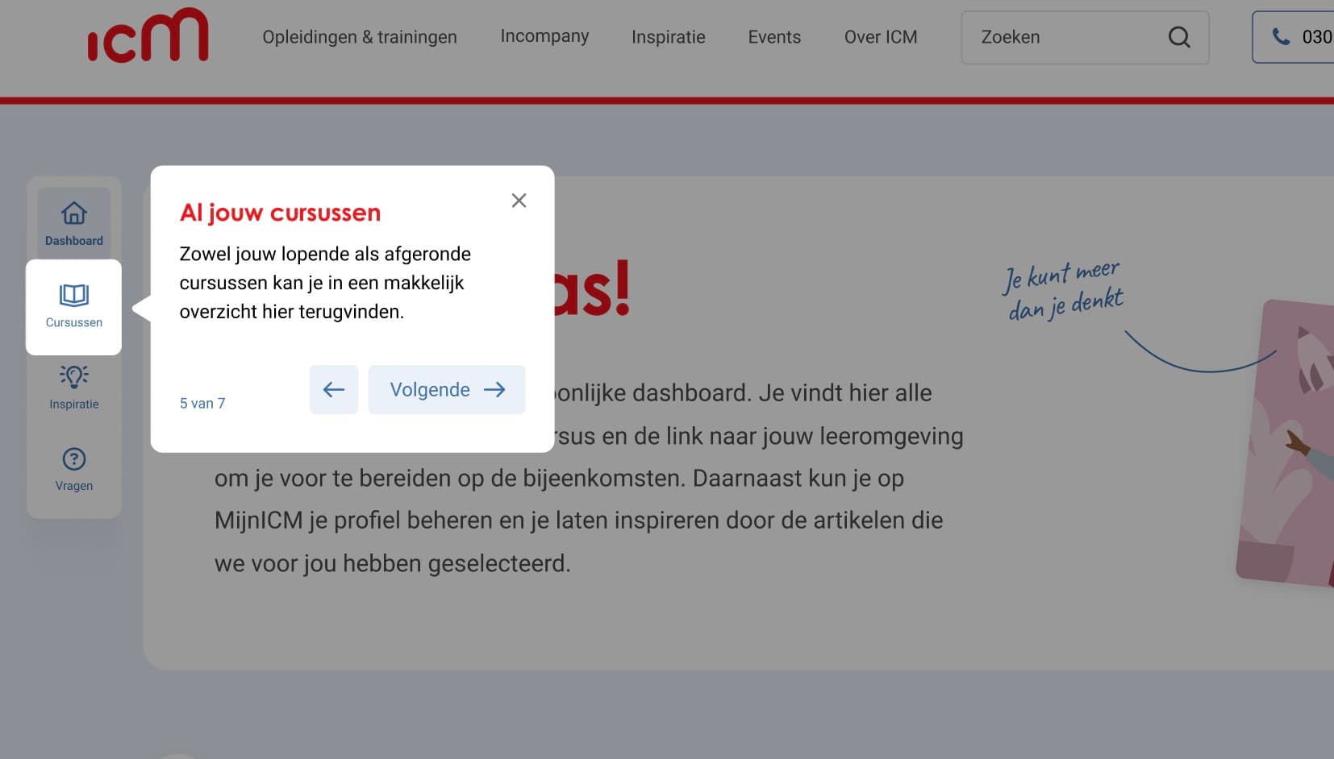Image resolution: width=1334 pixels, height=759 pixels.
Task: Open the Over ICM menu item
Action: click(x=881, y=37)
